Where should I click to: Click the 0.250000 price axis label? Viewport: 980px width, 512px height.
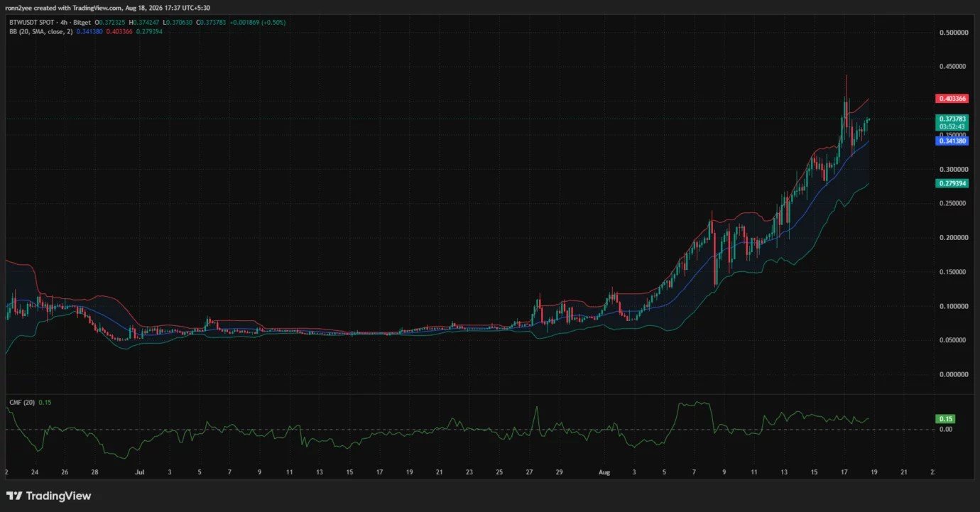[954, 204]
